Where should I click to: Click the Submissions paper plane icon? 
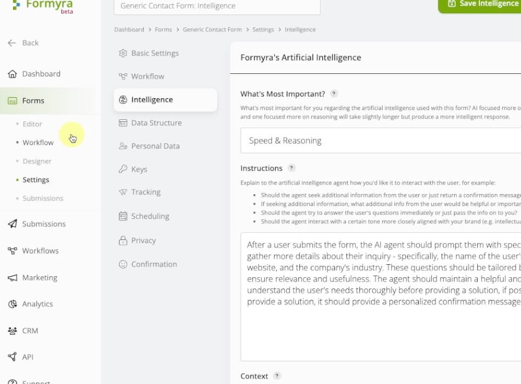(x=12, y=224)
